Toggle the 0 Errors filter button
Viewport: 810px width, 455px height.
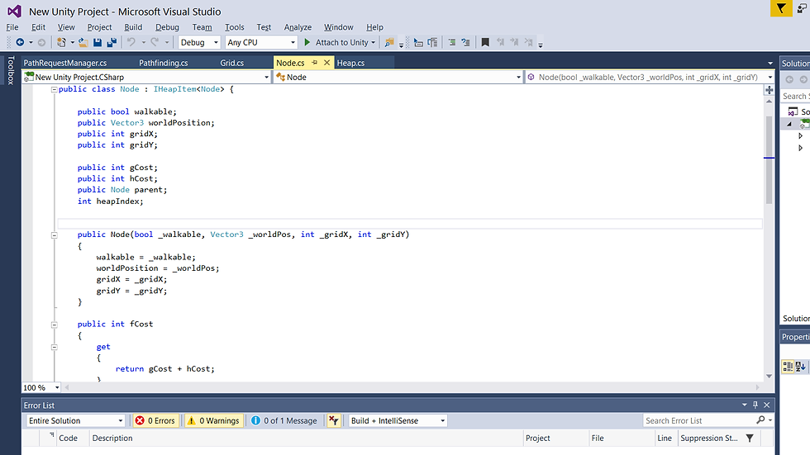[155, 420]
